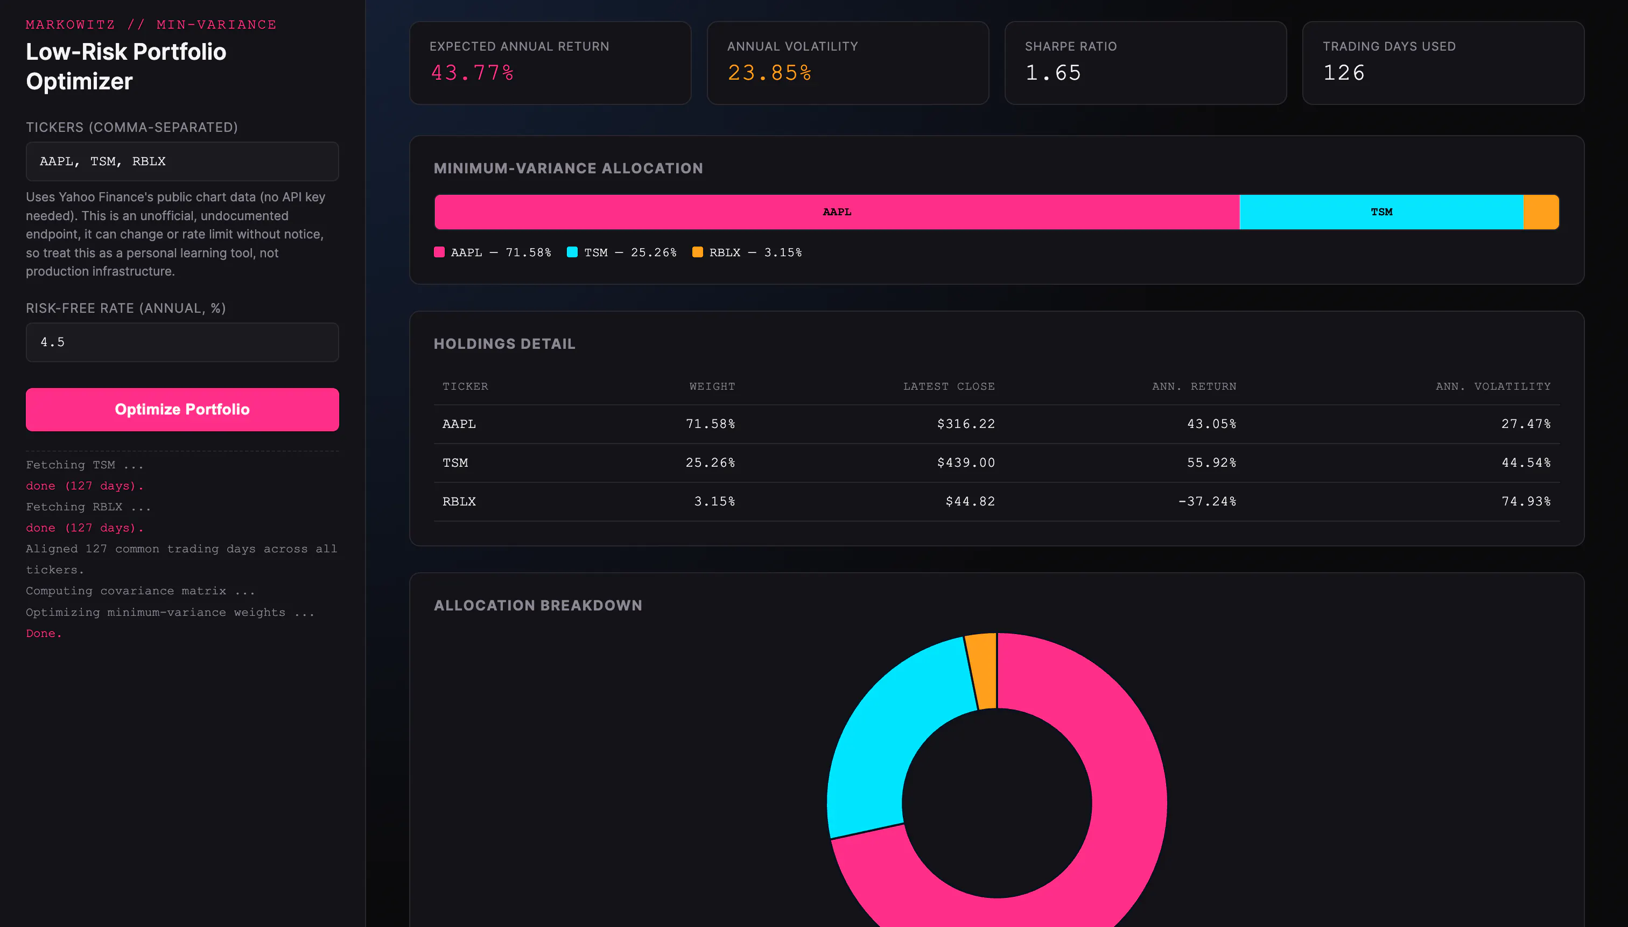Click AAPL annual volatility 27.47%
1628x927 pixels.
pos(1526,424)
